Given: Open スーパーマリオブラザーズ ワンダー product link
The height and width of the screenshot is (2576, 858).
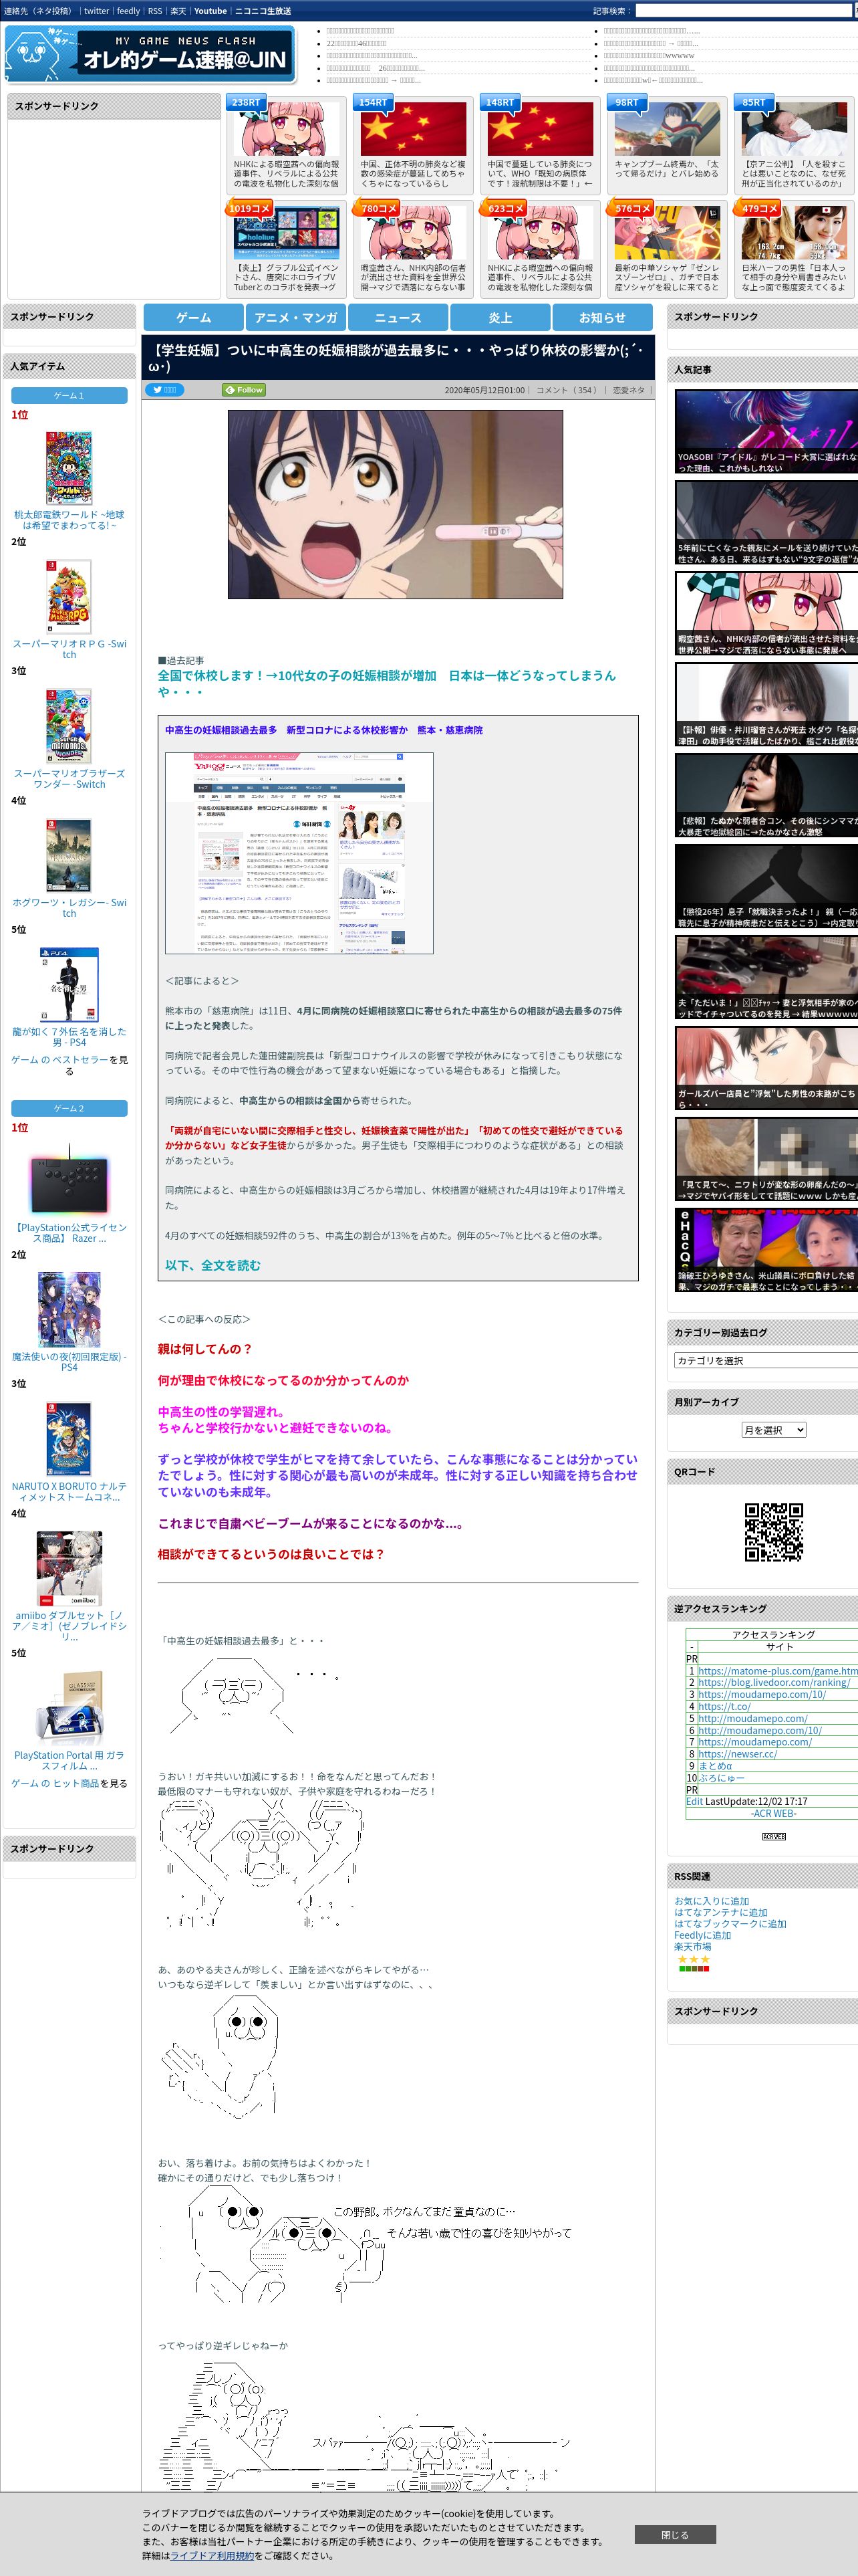Looking at the screenshot, I should pos(69,779).
